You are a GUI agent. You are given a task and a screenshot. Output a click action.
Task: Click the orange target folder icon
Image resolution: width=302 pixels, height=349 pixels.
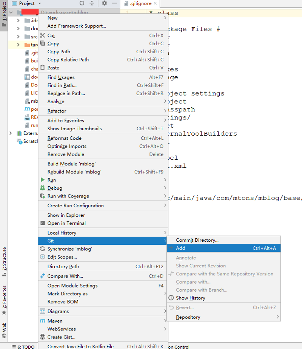(27, 45)
